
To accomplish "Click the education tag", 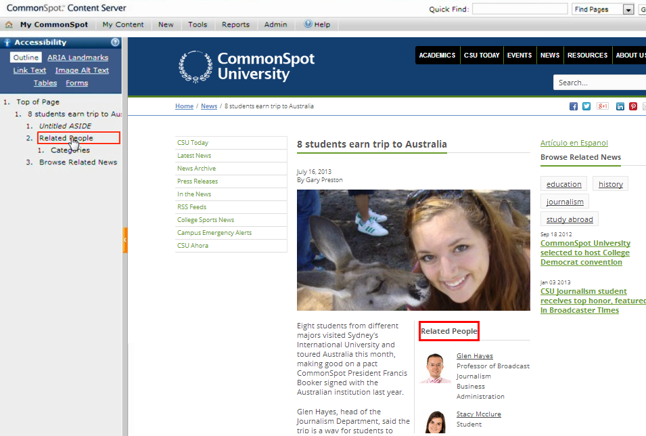I will coord(563,184).
